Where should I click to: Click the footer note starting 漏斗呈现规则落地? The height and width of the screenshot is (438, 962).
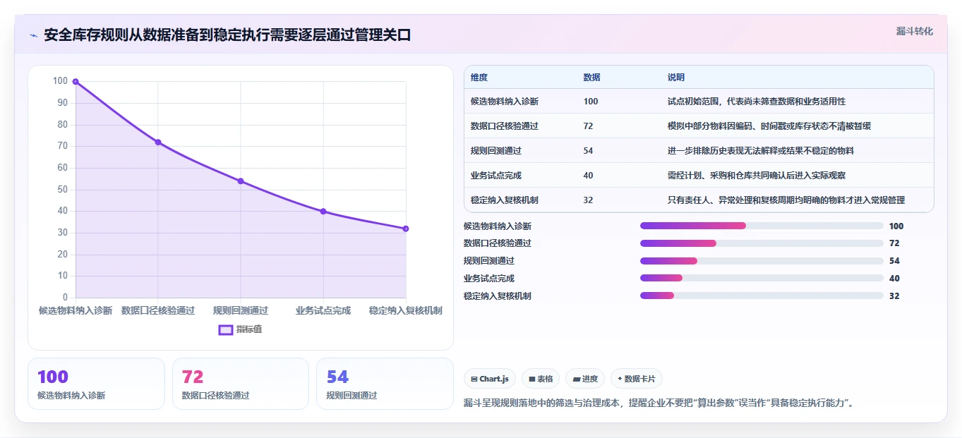tap(659, 403)
